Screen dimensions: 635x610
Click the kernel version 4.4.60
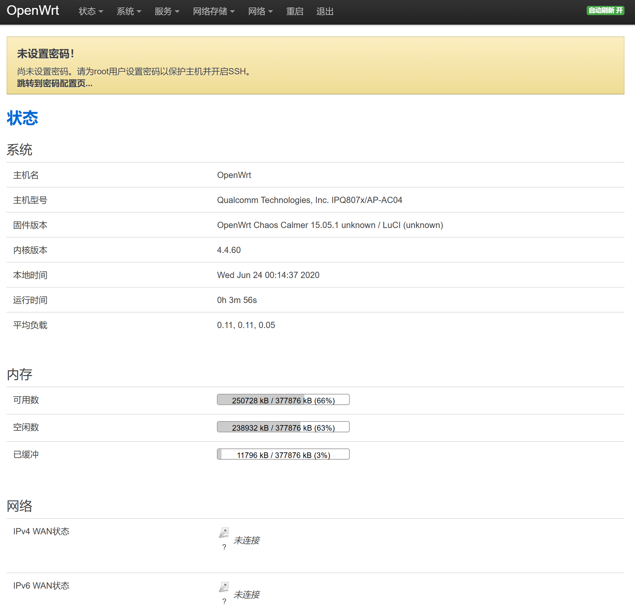coord(229,250)
